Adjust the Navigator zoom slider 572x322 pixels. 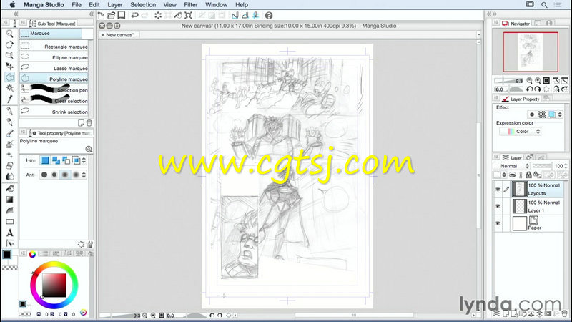[x=509, y=81]
